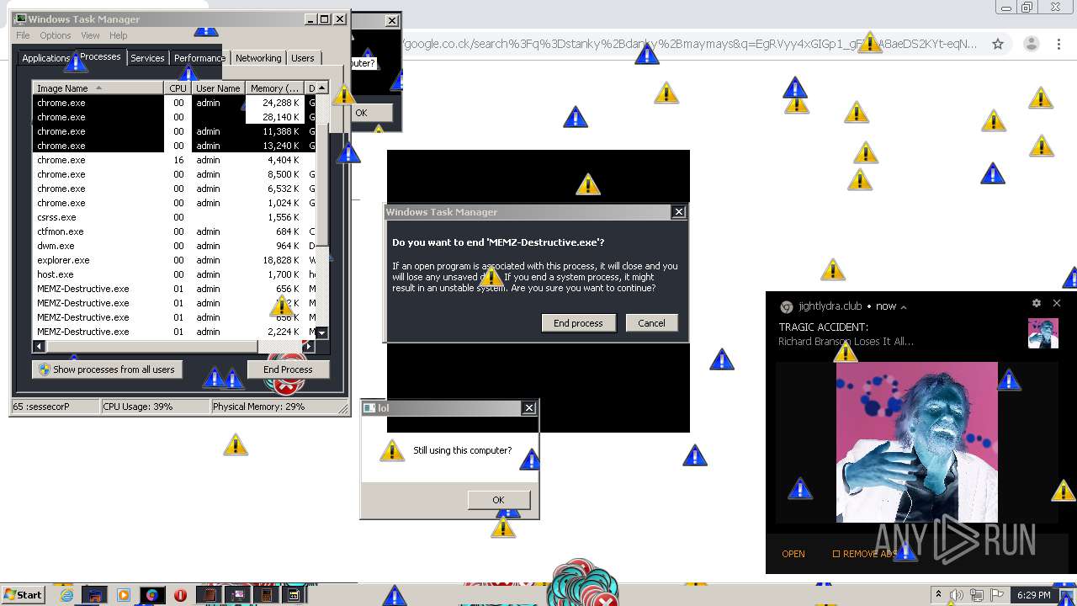This screenshot has width=1077, height=606.
Task: Select the ctfmon.exe process row
Action: (x=174, y=231)
